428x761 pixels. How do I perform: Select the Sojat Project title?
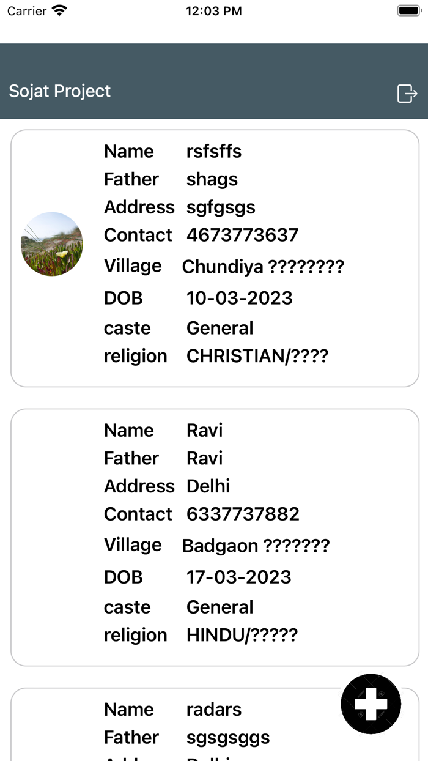pos(60,91)
